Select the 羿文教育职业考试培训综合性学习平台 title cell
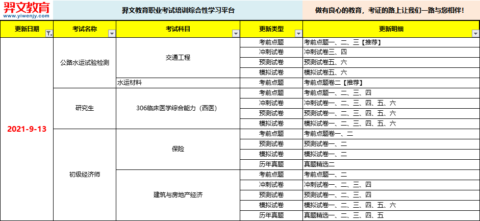This screenshot has height=221, width=480. [178, 10]
